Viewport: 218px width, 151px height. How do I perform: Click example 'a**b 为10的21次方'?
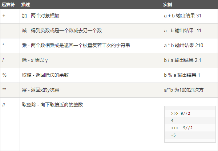click(183, 90)
